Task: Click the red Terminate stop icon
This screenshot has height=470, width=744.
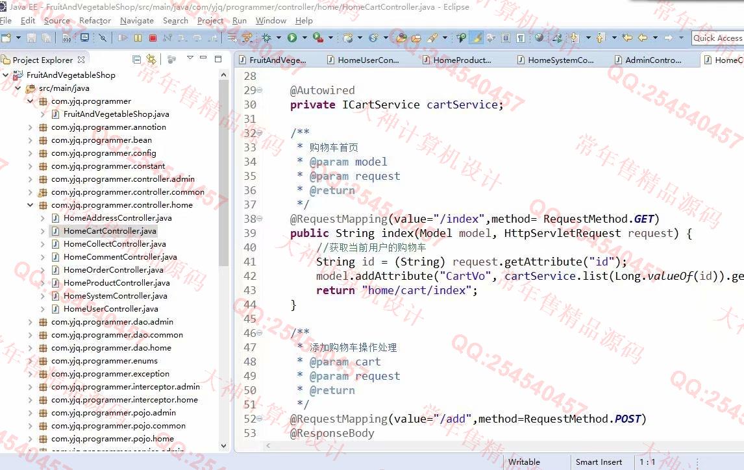Action: tap(153, 38)
